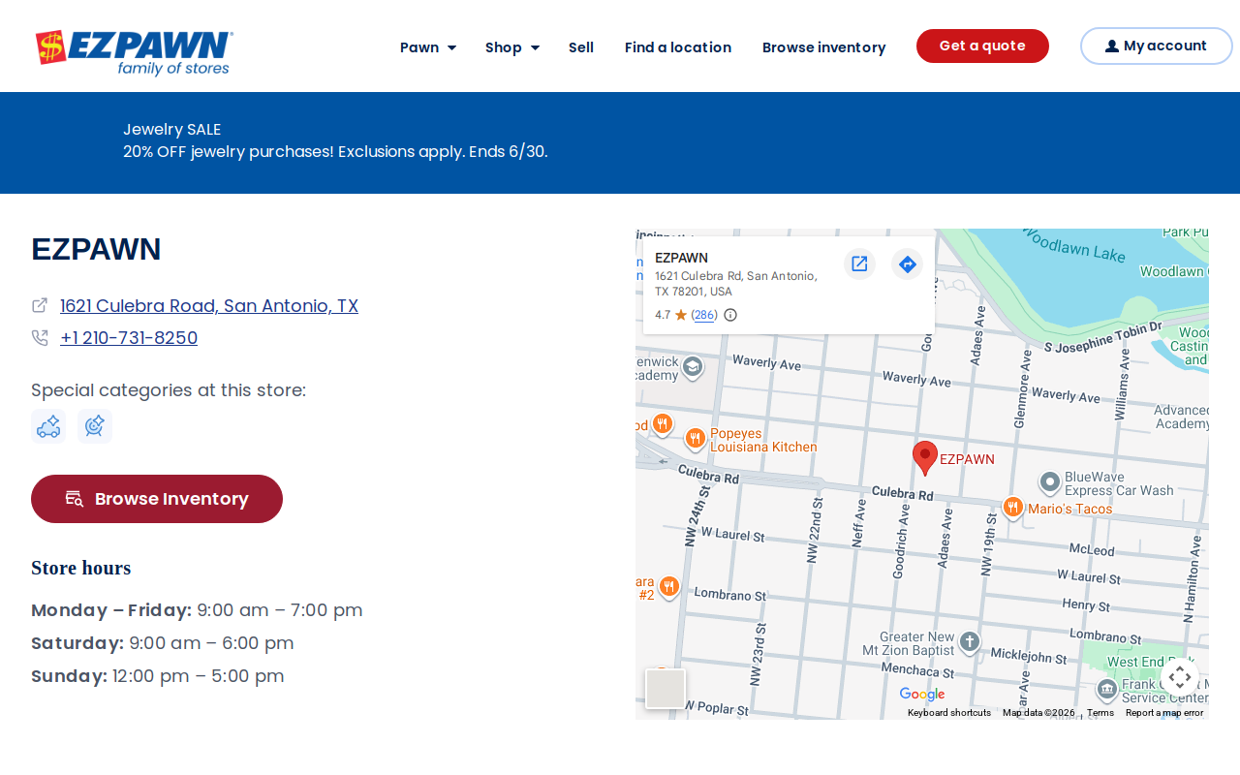The width and height of the screenshot is (1240, 775).
Task: Click the second special category icon
Action: [95, 426]
